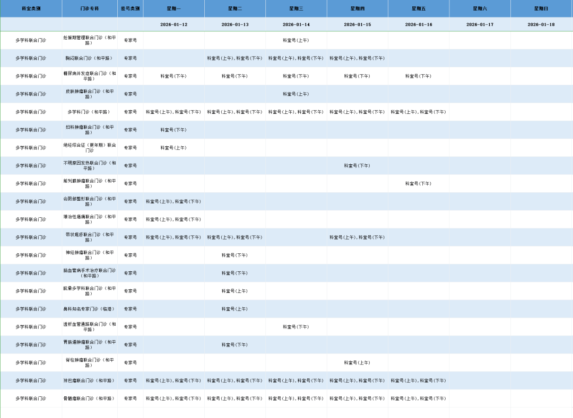Select the 门诊专科 column header
Screen dimensions: 573x418
89,8
